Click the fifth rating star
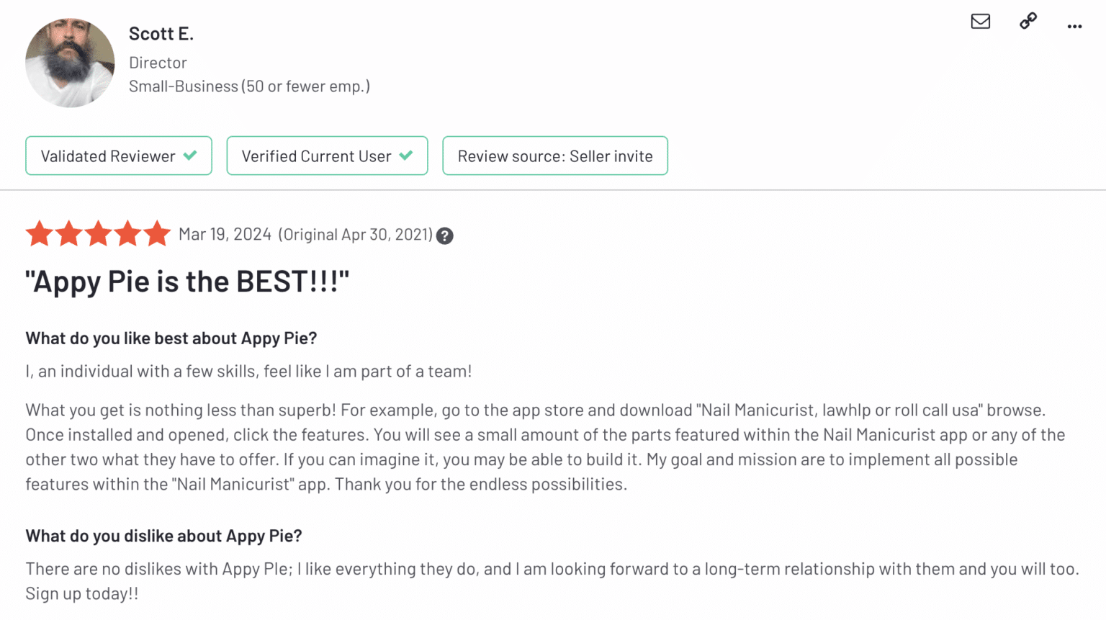This screenshot has width=1106, height=620. [156, 234]
